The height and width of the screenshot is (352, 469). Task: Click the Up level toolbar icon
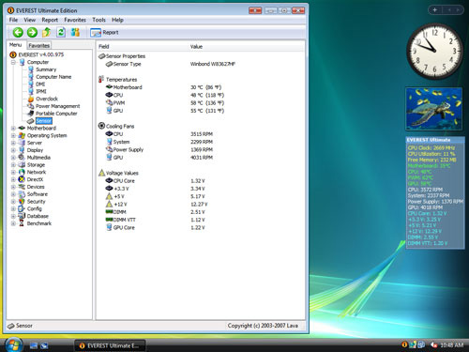tap(46, 32)
